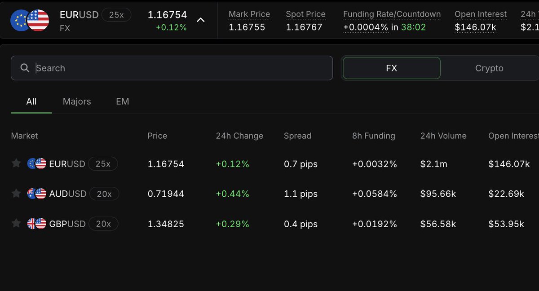Click GBPUSD row flag pair icon
This screenshot has height=291, width=539.
(37, 223)
